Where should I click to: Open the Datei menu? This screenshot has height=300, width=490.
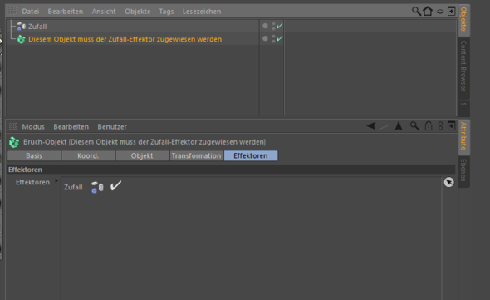pyautogui.click(x=30, y=12)
